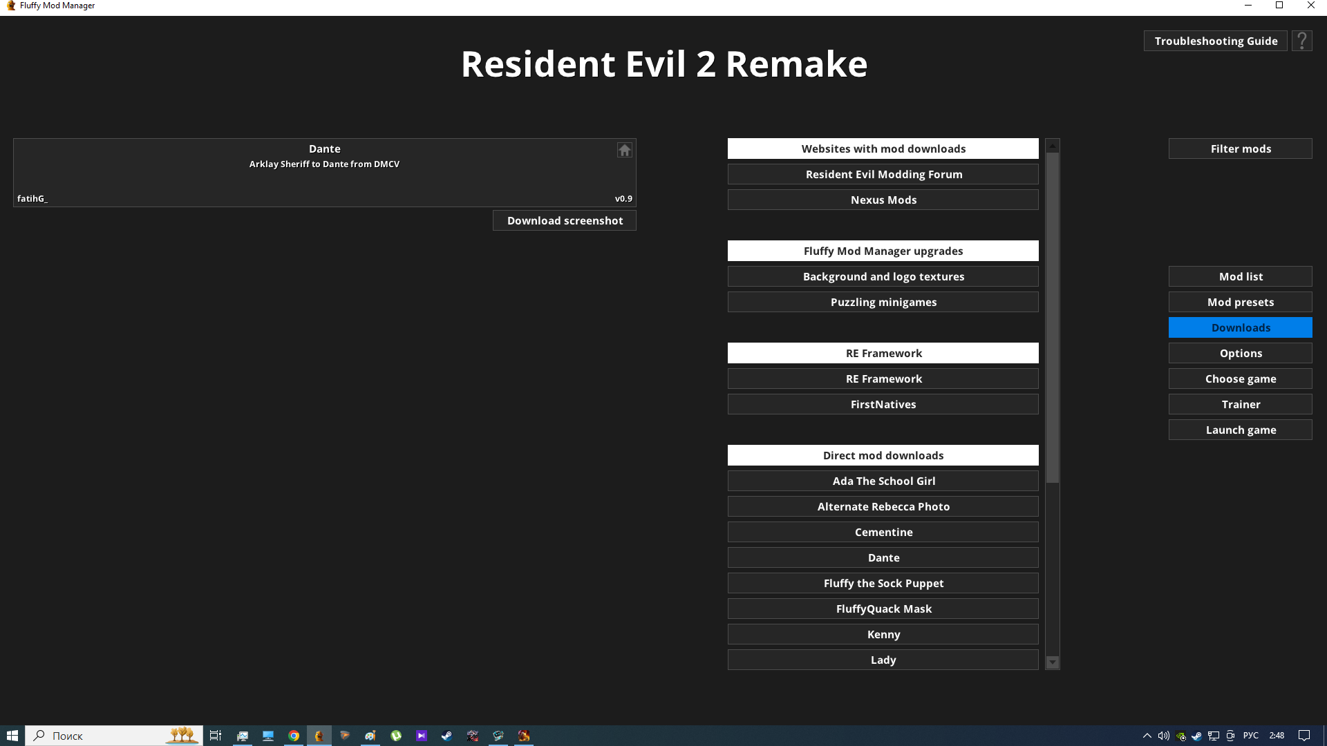Screen dimensions: 1327x746
Task: Click the Download screenshot button
Action: pos(564,220)
